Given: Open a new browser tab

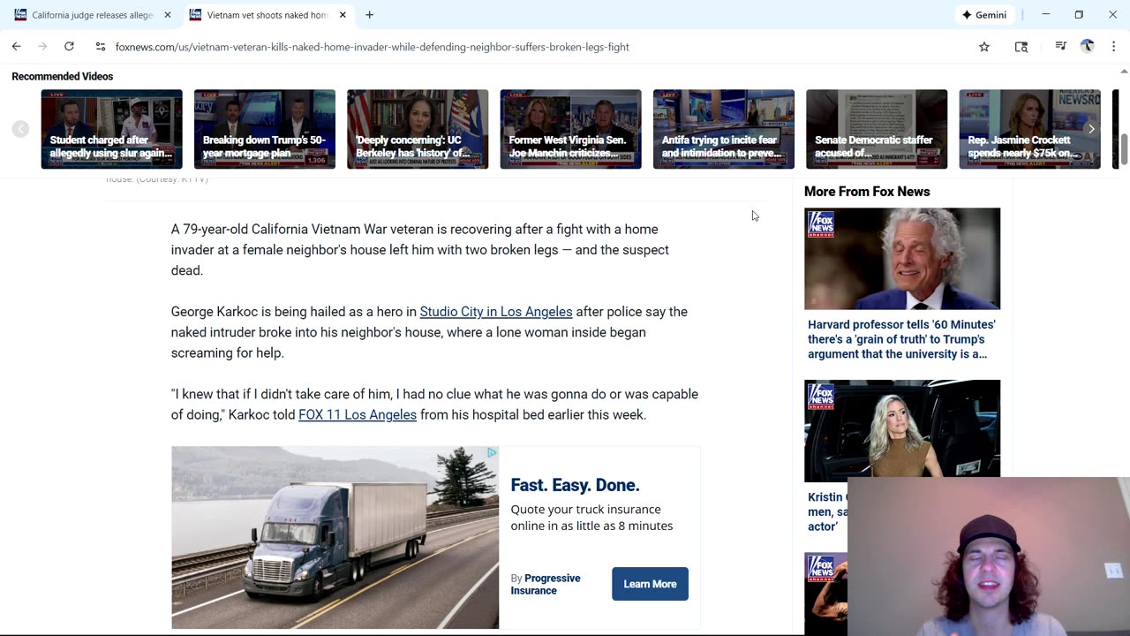Looking at the screenshot, I should tap(369, 15).
